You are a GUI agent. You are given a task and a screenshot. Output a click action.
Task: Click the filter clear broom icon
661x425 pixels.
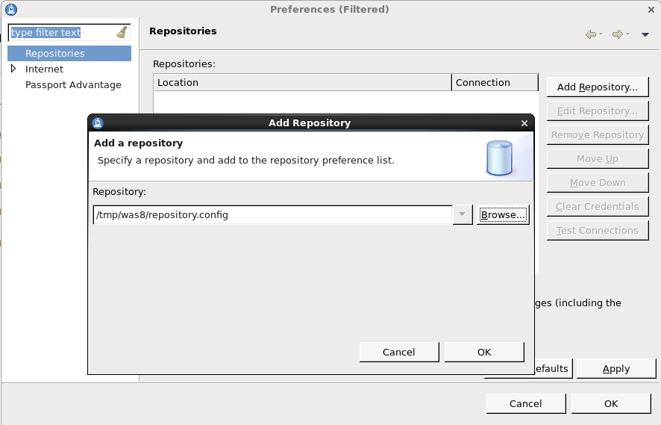(x=122, y=33)
